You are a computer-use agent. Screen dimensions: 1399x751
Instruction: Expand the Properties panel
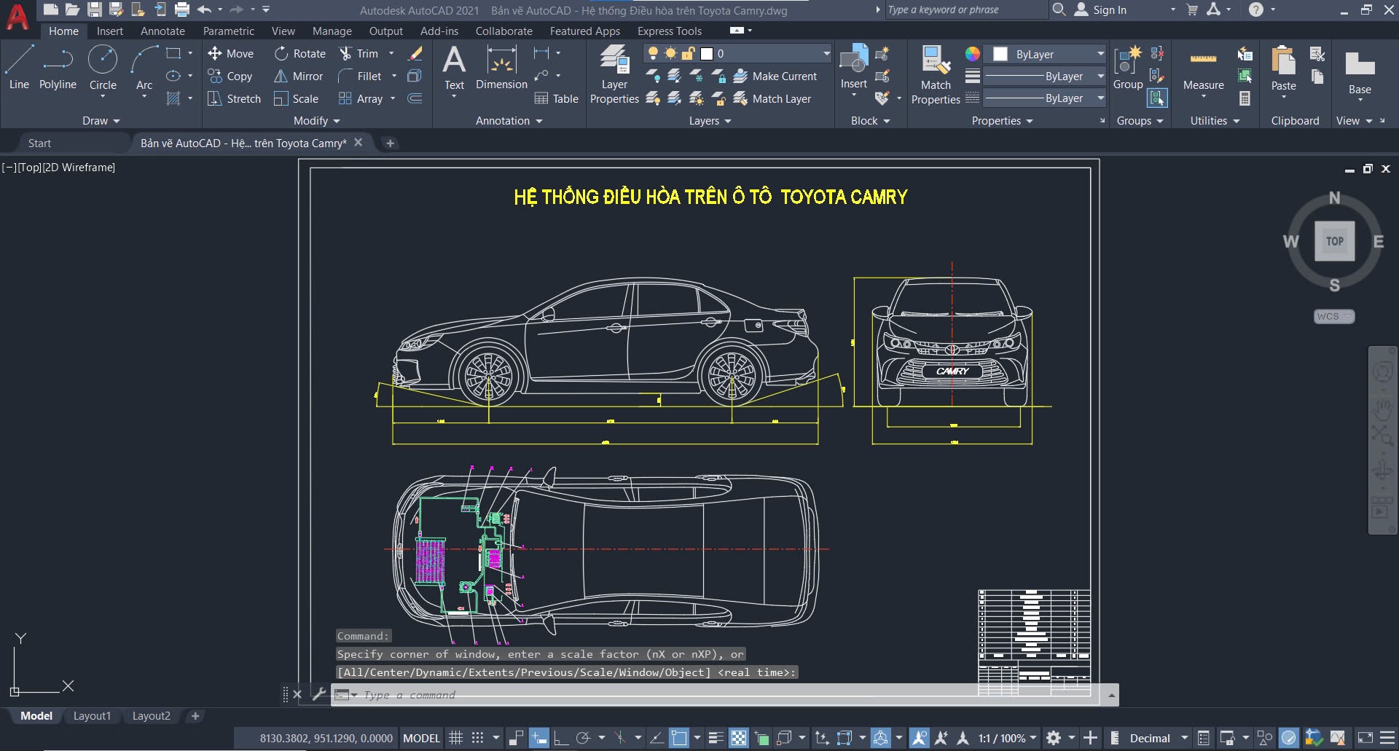[x=1002, y=121]
